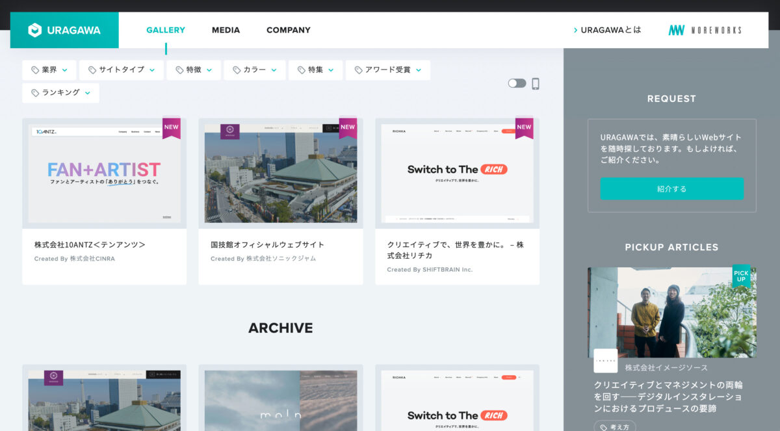Click the 考え方 tag
Image resolution: width=780 pixels, height=431 pixels.
(x=614, y=427)
